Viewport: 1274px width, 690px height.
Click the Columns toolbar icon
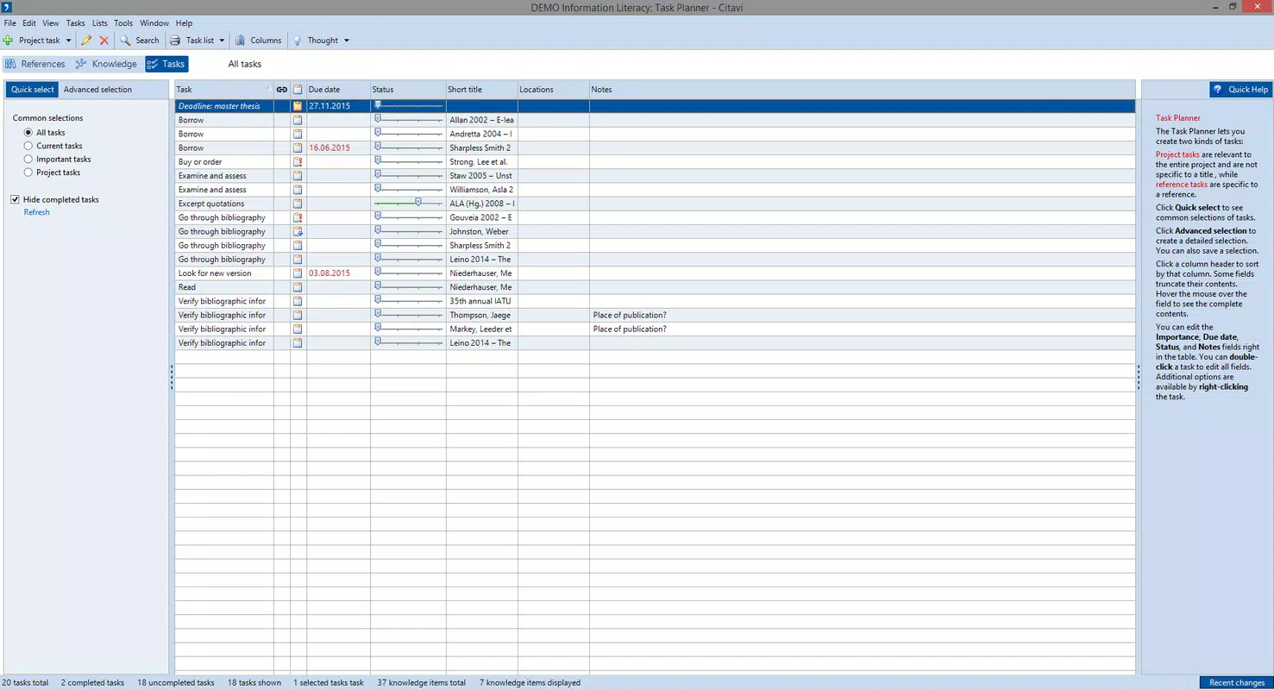pyautogui.click(x=241, y=41)
